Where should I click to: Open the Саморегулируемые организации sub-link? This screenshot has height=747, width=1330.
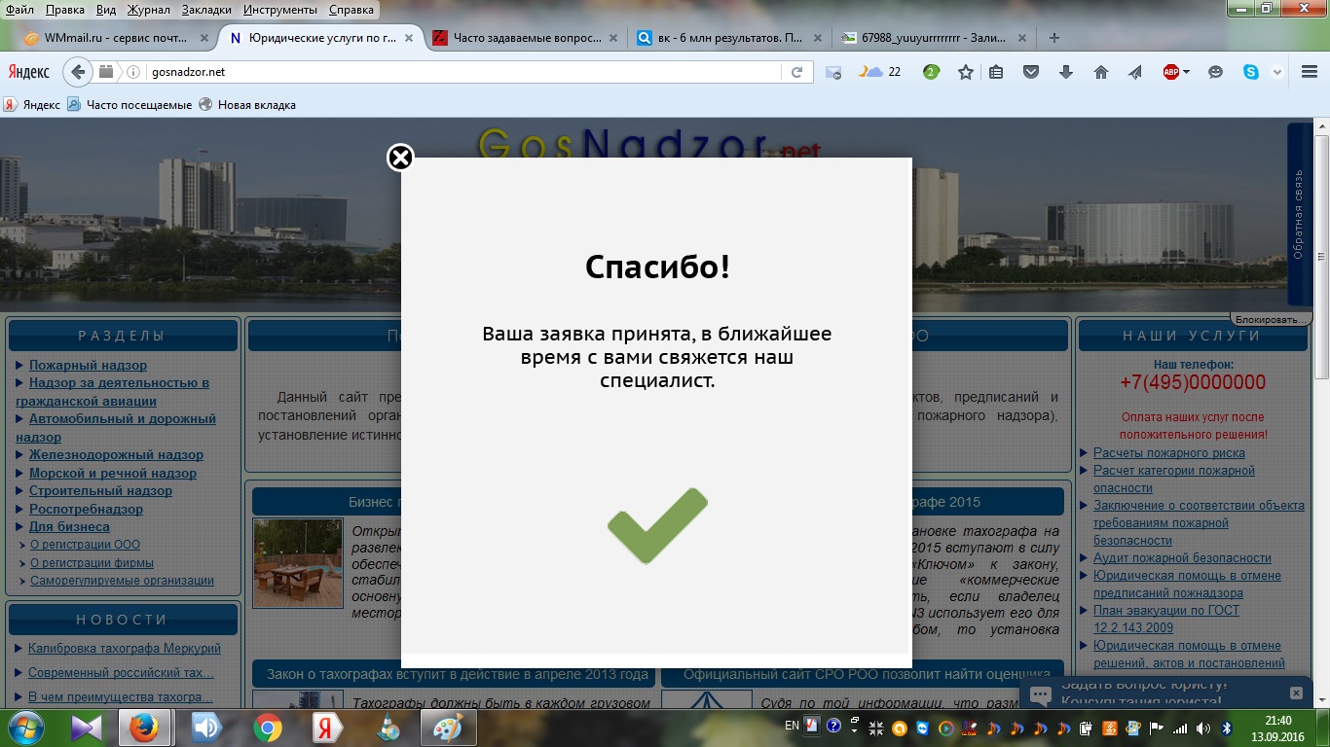(122, 581)
